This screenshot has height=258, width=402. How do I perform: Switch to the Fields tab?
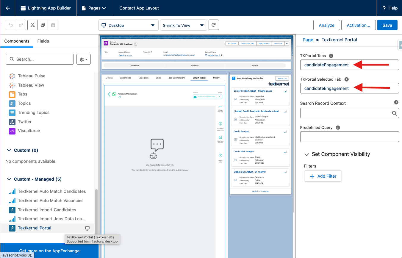(43, 41)
